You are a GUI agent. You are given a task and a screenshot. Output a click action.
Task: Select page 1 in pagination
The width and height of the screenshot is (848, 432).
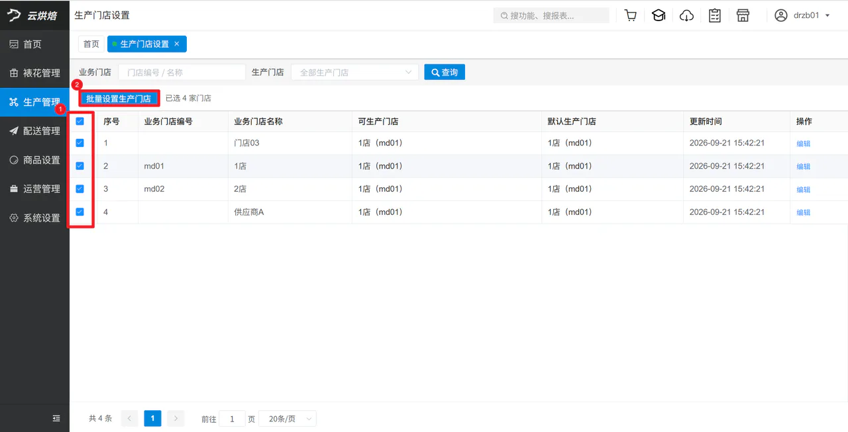tap(152, 418)
